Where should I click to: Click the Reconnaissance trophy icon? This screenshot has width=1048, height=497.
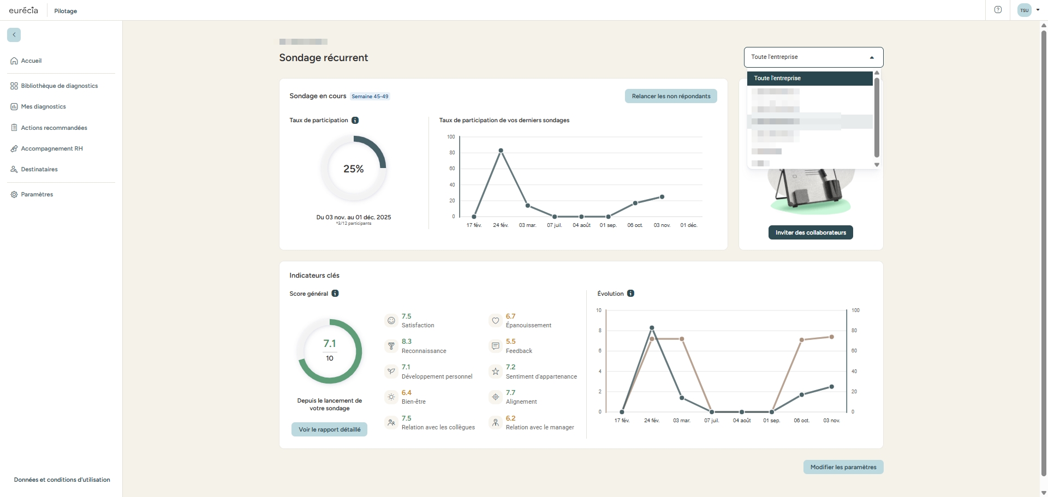click(x=391, y=346)
